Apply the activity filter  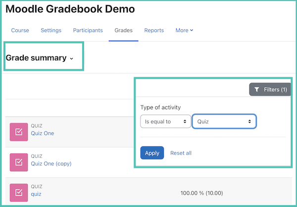coord(152,153)
